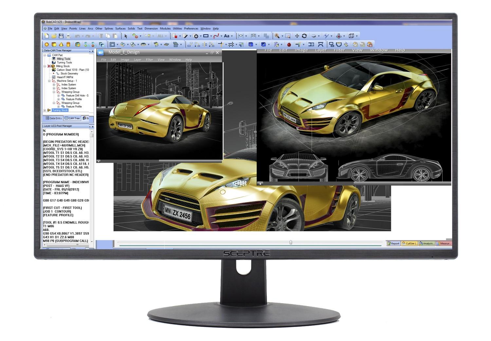Open the CutSim panel at bottom right
The width and height of the screenshot is (491, 341).
[410, 243]
